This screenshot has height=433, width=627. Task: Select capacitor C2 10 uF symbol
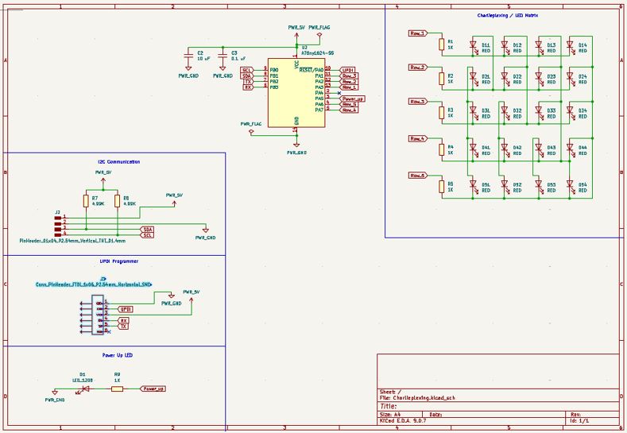tap(188, 56)
